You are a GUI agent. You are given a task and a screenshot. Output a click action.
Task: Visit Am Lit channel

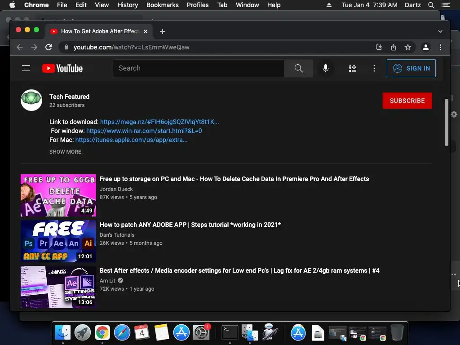(x=107, y=280)
